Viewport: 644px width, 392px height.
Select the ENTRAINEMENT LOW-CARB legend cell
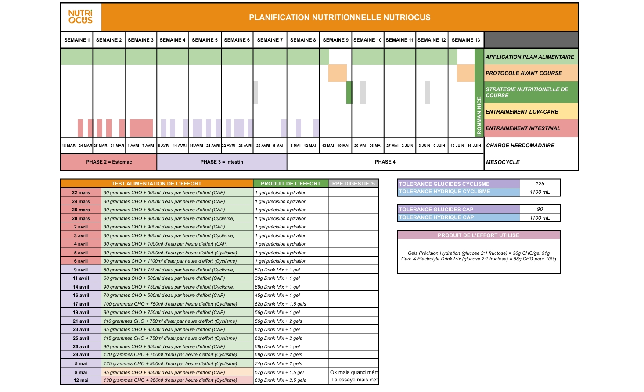531,112
